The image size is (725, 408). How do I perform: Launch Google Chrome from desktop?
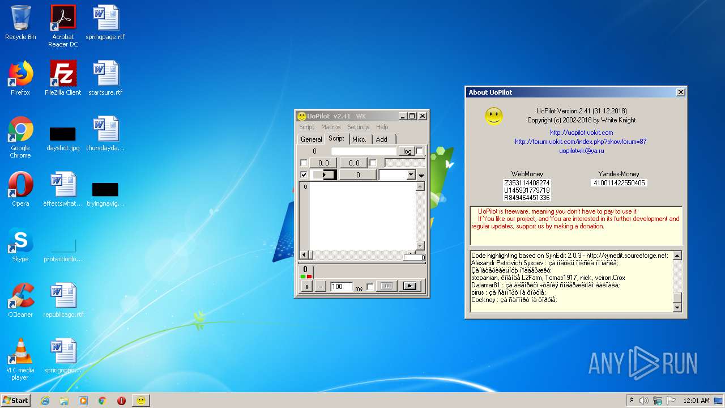(x=20, y=137)
